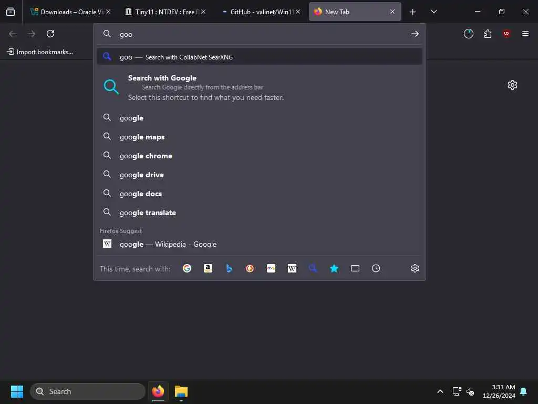
Task: Open Firefox from the taskbar
Action: 158,391
